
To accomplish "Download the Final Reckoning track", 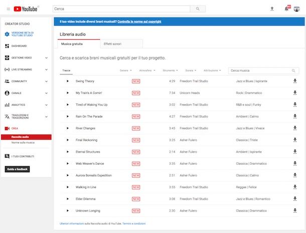I will coord(295,140).
